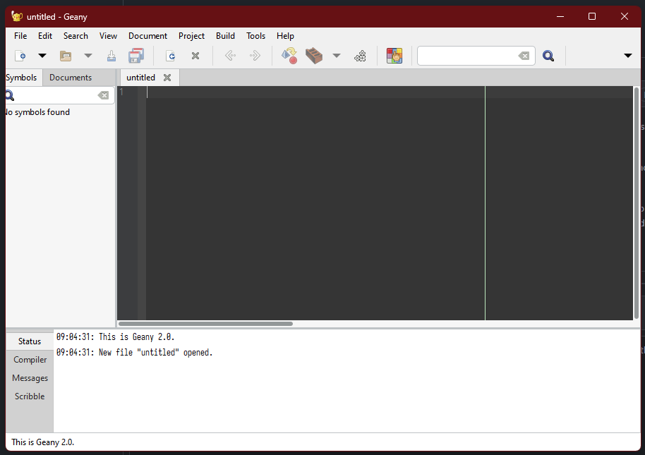Switch to the Messages panel
The image size is (645, 455).
30,377
